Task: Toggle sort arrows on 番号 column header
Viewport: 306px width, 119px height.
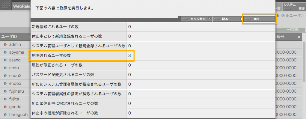Action: click(299, 37)
